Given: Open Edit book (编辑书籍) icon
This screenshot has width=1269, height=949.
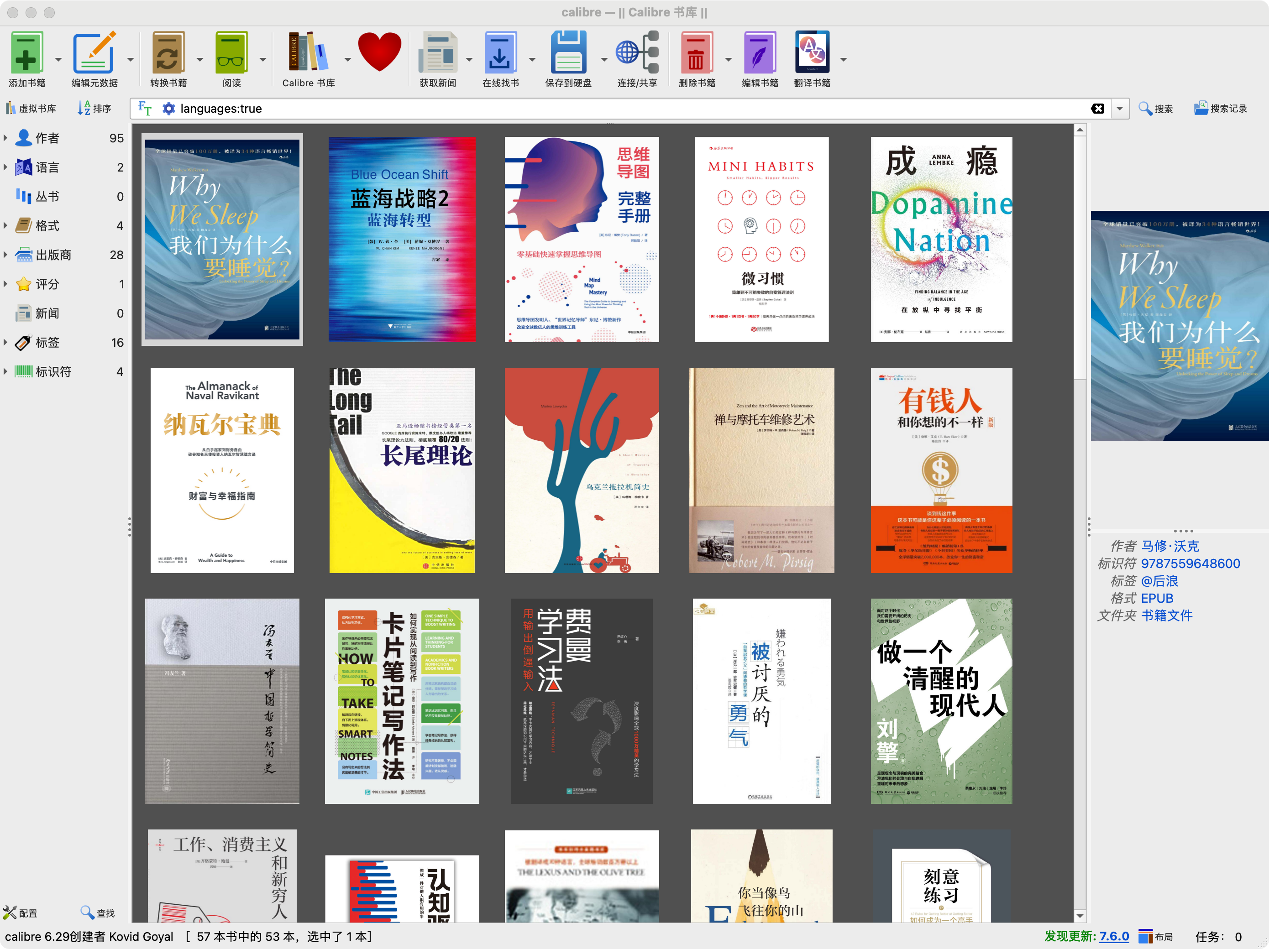Looking at the screenshot, I should (760, 53).
